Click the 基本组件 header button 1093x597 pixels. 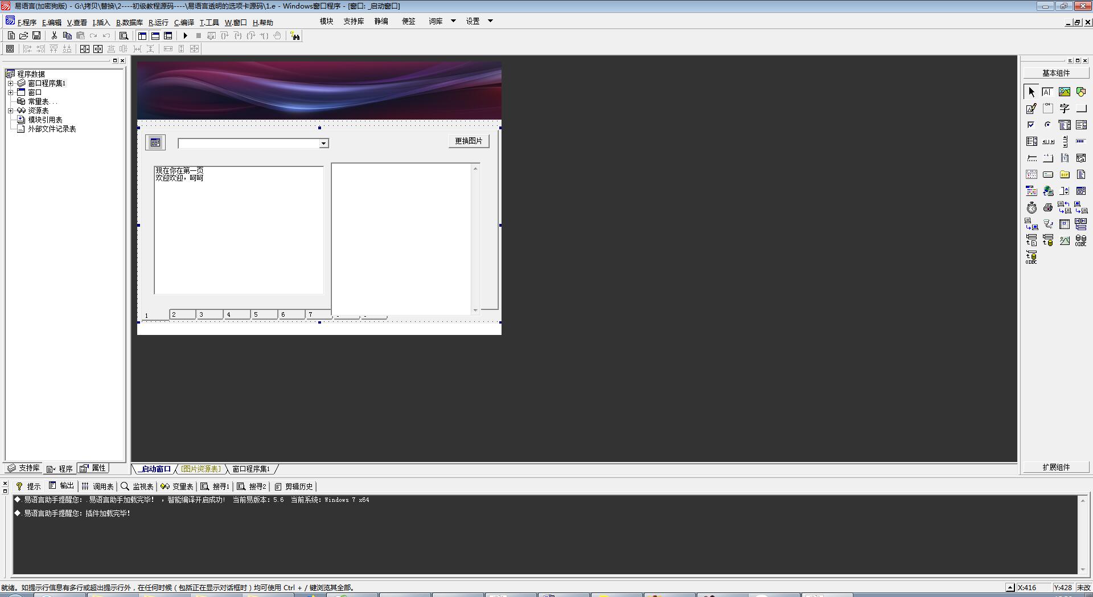pyautogui.click(x=1056, y=73)
